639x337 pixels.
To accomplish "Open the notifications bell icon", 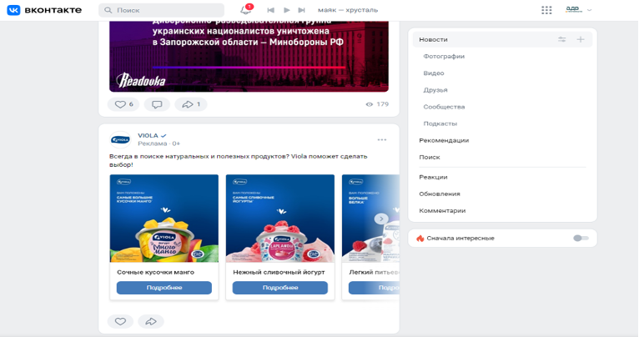I will pos(246,10).
